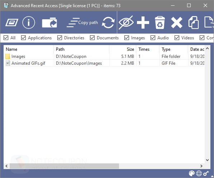This screenshot has width=214, height=178.
Task: Toggle the crossed-eye hide icon
Action: coord(126,23)
